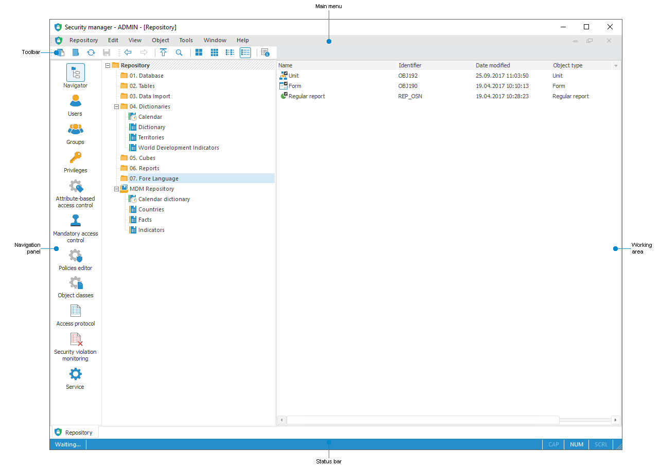661x467 pixels.
Task: Toggle the object information panel button
Action: coord(265,52)
